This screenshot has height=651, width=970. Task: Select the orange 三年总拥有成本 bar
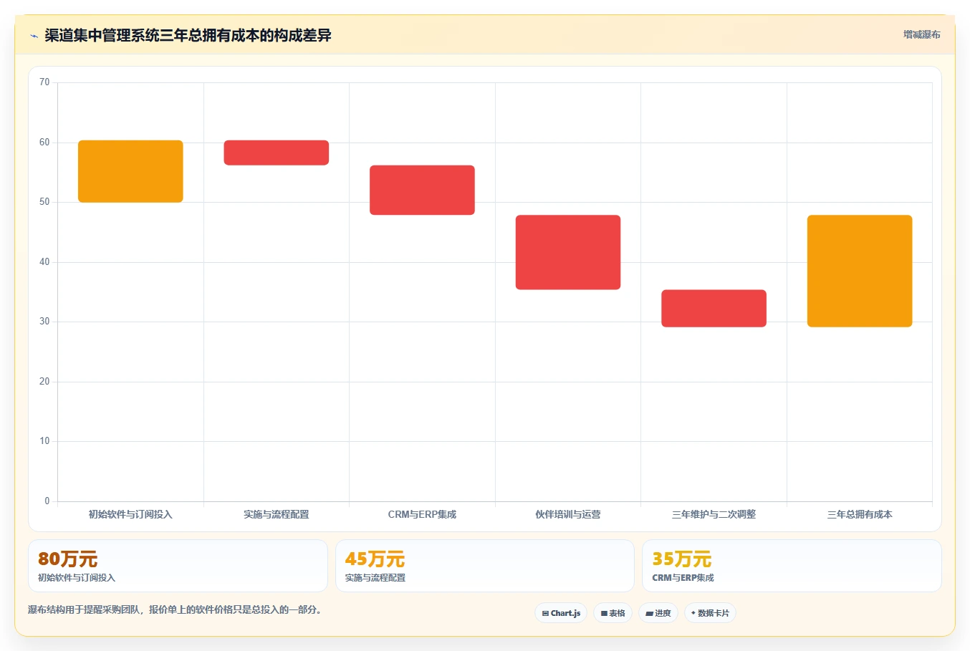coord(860,271)
